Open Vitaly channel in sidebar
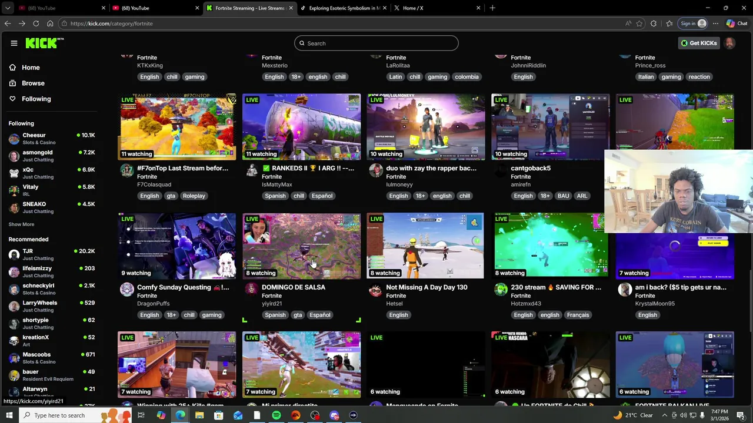The width and height of the screenshot is (753, 423). click(51, 190)
